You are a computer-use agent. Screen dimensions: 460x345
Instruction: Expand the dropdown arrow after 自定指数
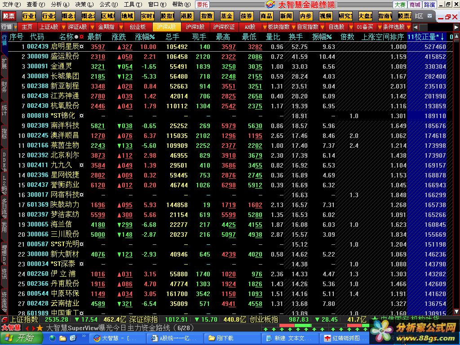coord(322,27)
